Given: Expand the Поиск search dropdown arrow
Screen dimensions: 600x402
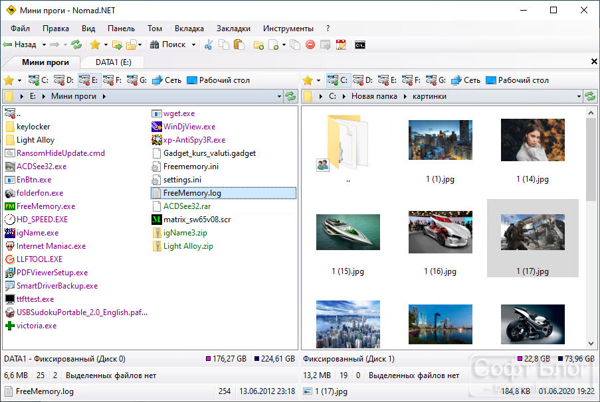Looking at the screenshot, I should 193,44.
